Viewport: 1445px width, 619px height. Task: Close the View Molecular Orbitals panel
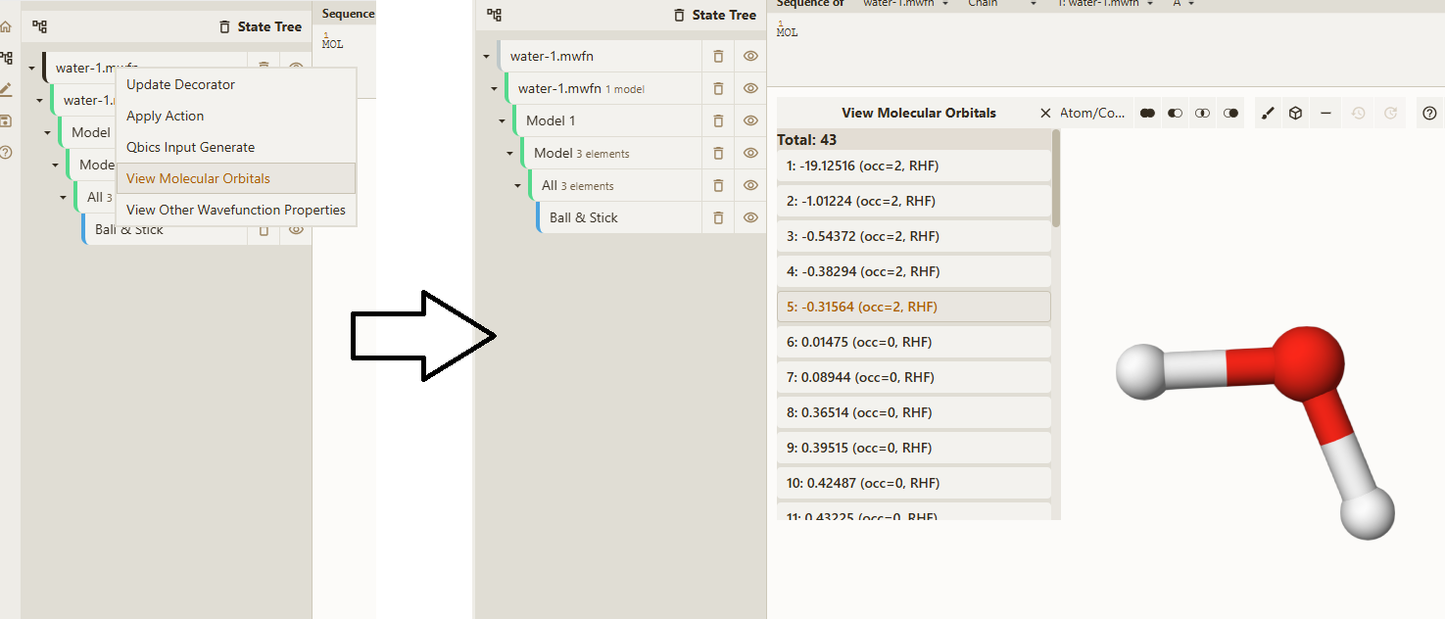[1045, 114]
